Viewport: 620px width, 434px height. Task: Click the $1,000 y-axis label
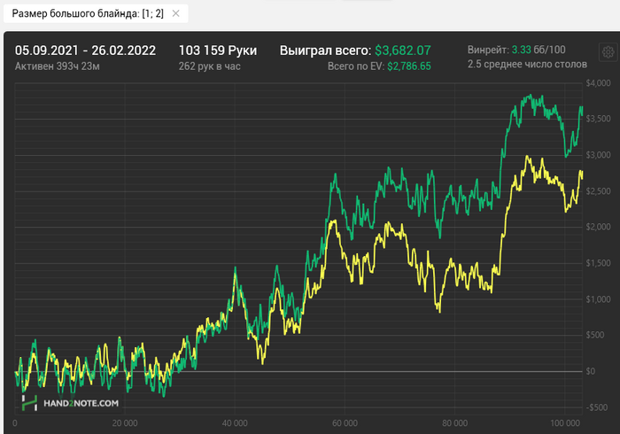tap(598, 299)
